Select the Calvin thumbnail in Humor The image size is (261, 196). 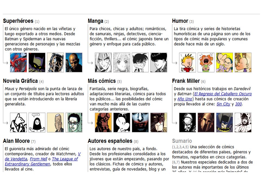pos(187,63)
